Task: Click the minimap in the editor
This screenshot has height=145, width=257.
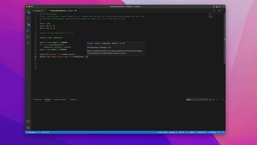Action: 216,16
